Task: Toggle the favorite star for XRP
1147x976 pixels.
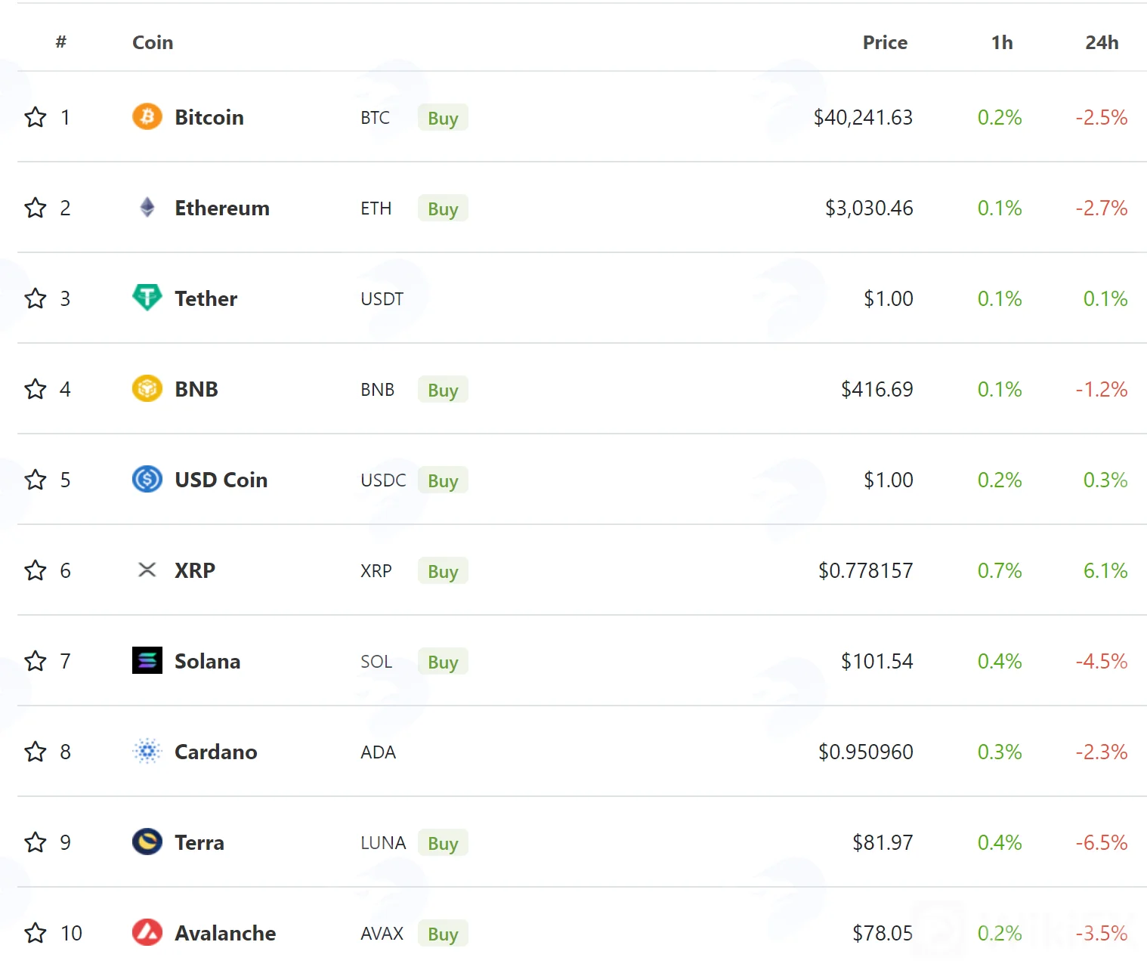Action: tap(36, 570)
